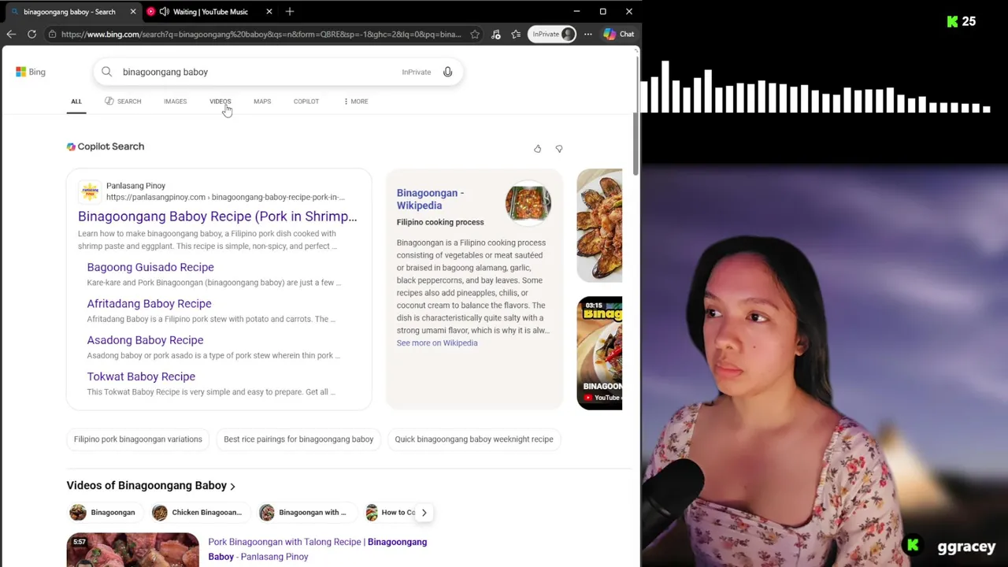1008x567 pixels.
Task: Open the eggplant dish image card
Action: point(599,226)
